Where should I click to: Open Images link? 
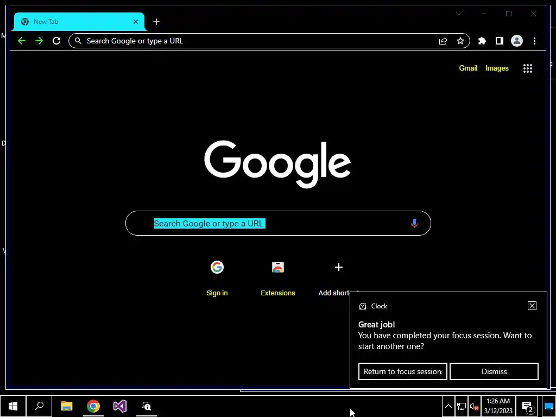497,68
